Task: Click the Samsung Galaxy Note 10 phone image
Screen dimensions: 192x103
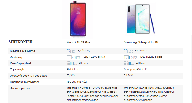Action: [x=141, y=19]
